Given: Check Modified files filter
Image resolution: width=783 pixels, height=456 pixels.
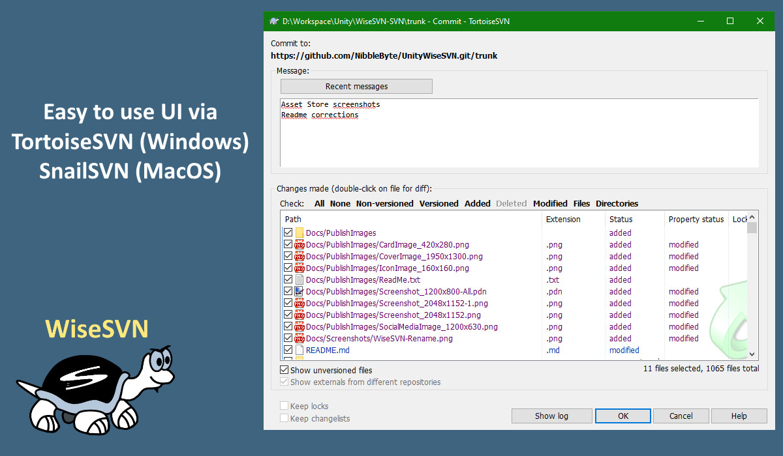Looking at the screenshot, I should pyautogui.click(x=550, y=203).
